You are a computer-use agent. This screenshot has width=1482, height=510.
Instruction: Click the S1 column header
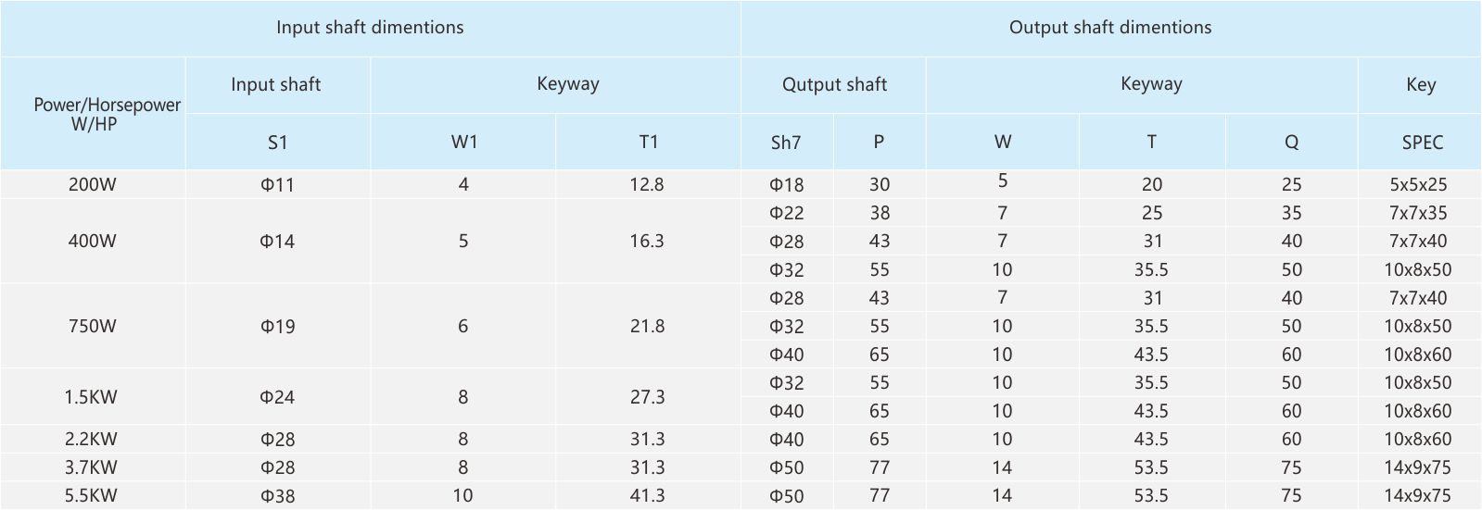(x=277, y=143)
